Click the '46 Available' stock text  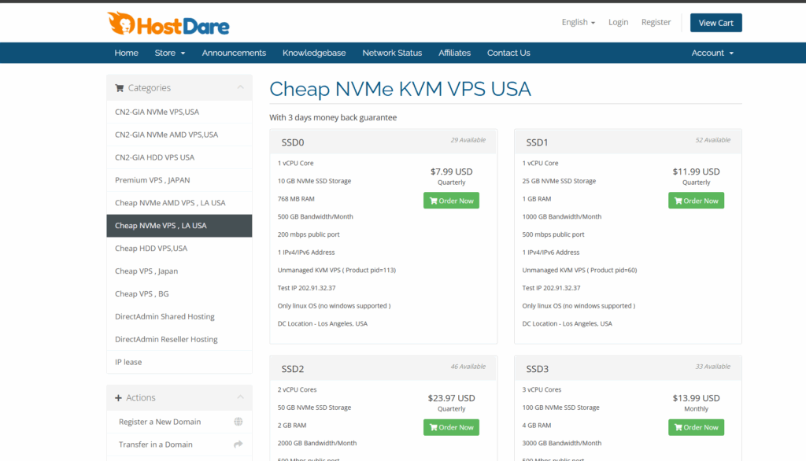coord(468,367)
